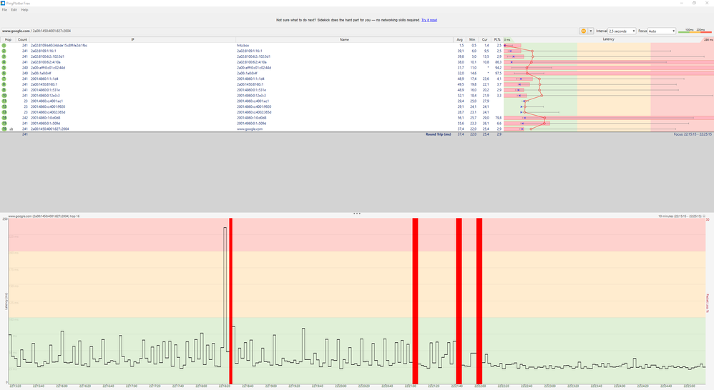Viewport: 714px width, 390px height.
Task: Open the Help menu
Action: pyautogui.click(x=24, y=9)
